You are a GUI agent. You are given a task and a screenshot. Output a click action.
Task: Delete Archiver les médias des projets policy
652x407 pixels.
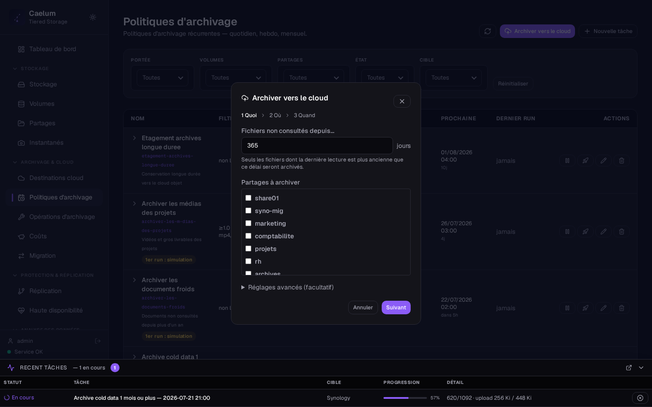(622, 232)
